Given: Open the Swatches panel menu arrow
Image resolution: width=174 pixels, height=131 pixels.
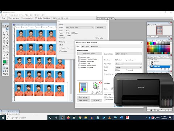Looking at the screenshot, I should (171, 41).
